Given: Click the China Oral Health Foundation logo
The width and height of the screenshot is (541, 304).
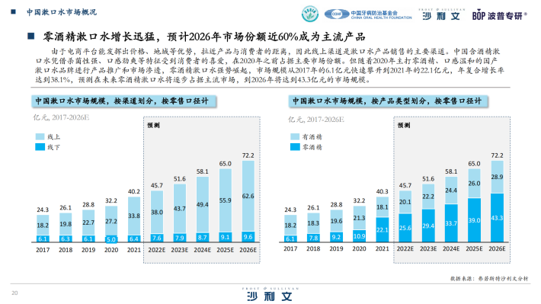Looking at the screenshot, I should pyautogui.click(x=368, y=14).
